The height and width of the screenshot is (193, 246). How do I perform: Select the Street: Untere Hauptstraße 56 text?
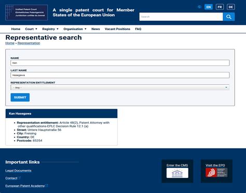click(39, 130)
